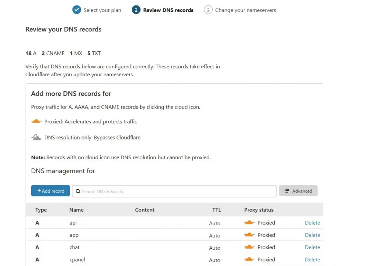376x266 pixels.
Task: Toggle the proxy cloud icon for app record
Action: click(250, 235)
